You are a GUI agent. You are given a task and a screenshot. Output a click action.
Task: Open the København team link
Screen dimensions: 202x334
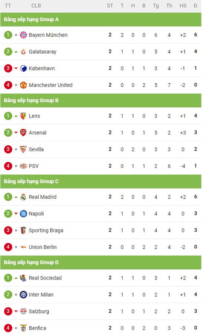pyautogui.click(x=41, y=68)
